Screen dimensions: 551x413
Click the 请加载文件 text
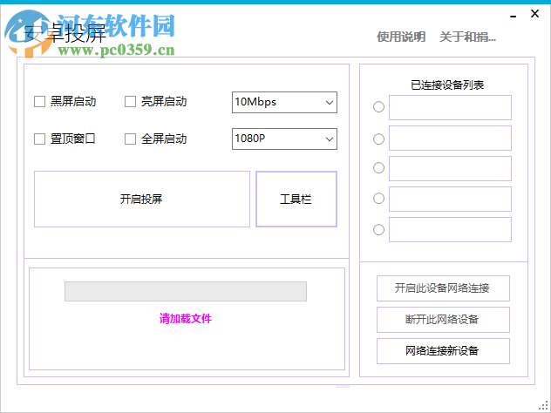click(186, 319)
